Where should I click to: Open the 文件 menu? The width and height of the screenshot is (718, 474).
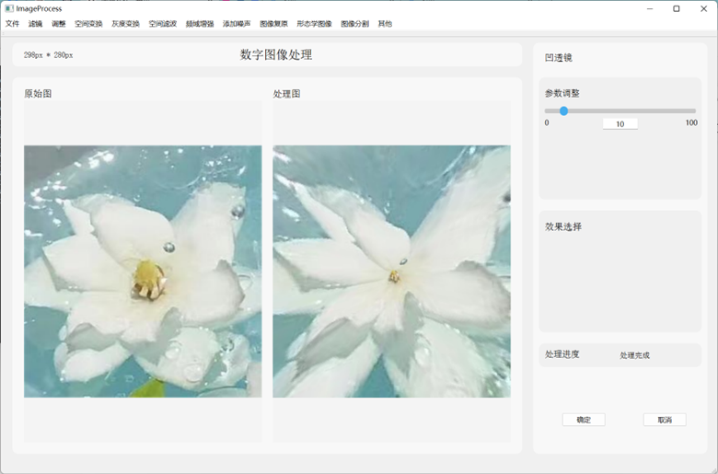click(12, 24)
